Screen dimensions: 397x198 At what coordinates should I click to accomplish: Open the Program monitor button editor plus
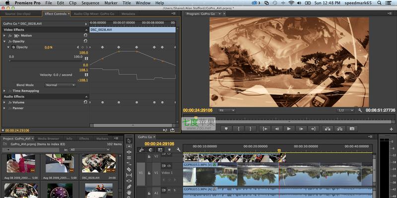392,129
